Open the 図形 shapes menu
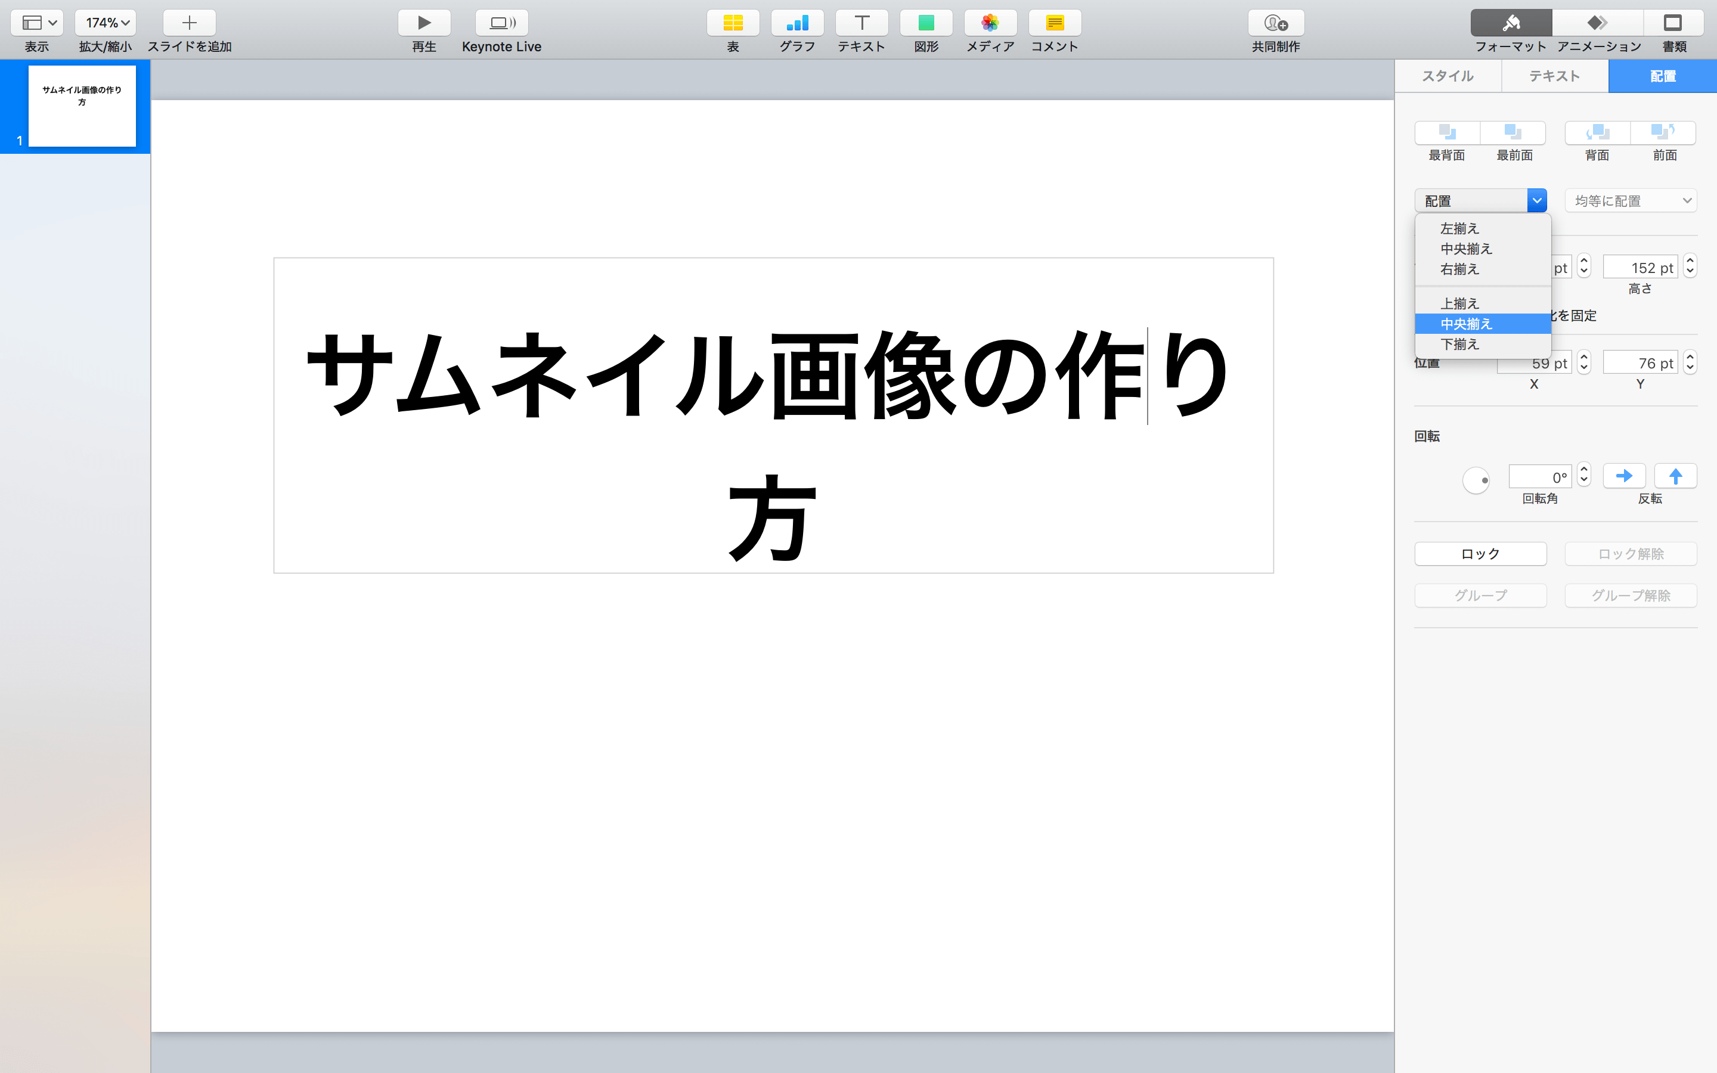1717x1073 pixels. (926, 23)
